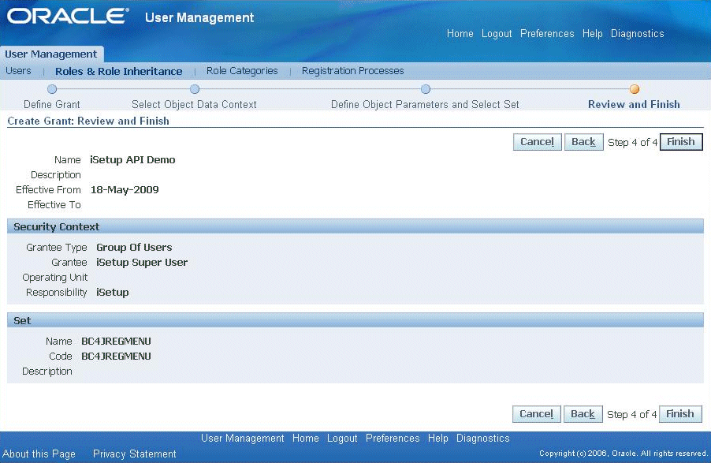The width and height of the screenshot is (711, 463).
Task: Click the bottom Finish button
Action: [x=680, y=414]
